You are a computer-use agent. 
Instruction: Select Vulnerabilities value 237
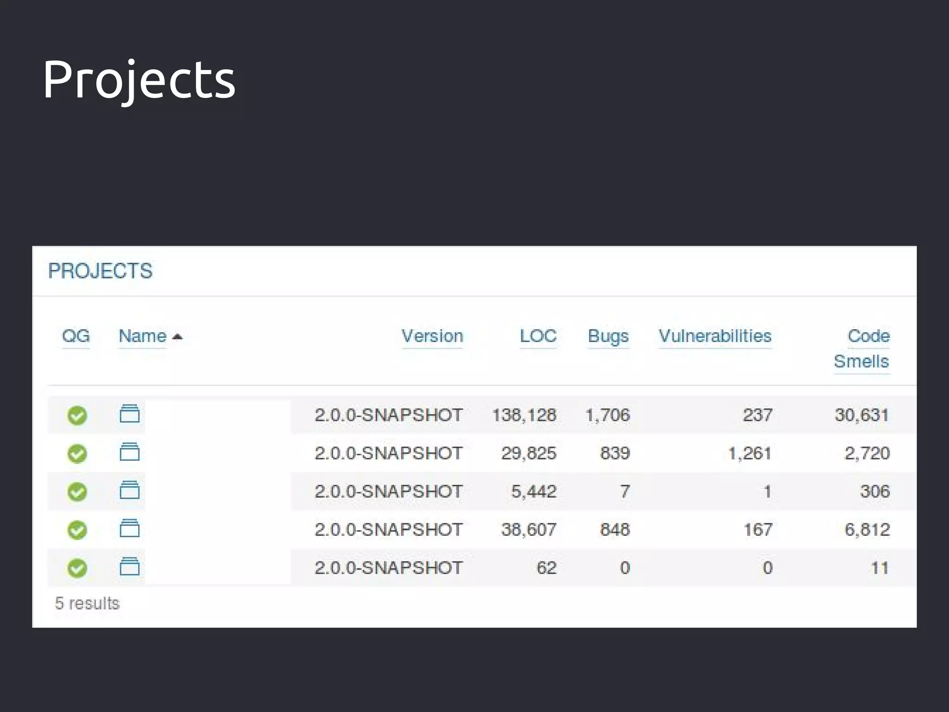[x=758, y=415]
